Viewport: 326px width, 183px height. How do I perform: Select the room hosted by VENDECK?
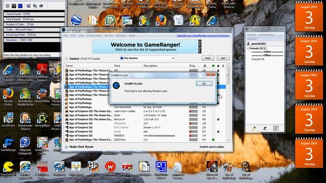(x=145, y=136)
